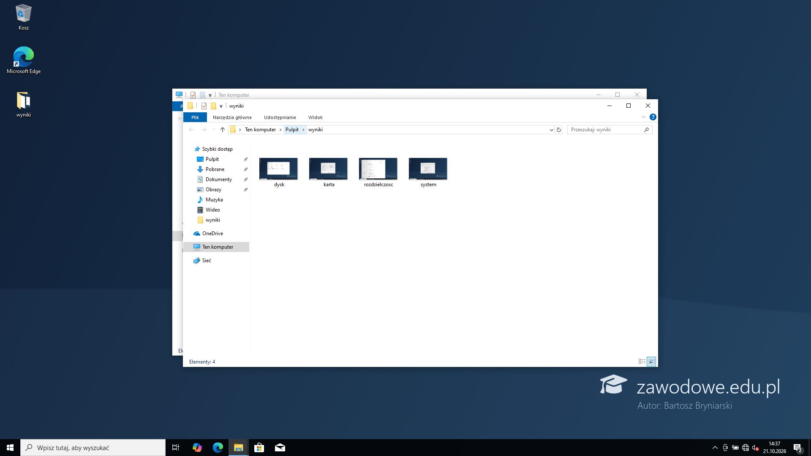The image size is (811, 456).
Task: Expand the chevron after Pulpit in address bar
Action: point(303,130)
